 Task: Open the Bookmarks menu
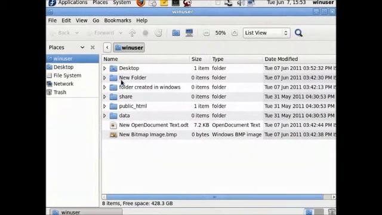(x=118, y=20)
